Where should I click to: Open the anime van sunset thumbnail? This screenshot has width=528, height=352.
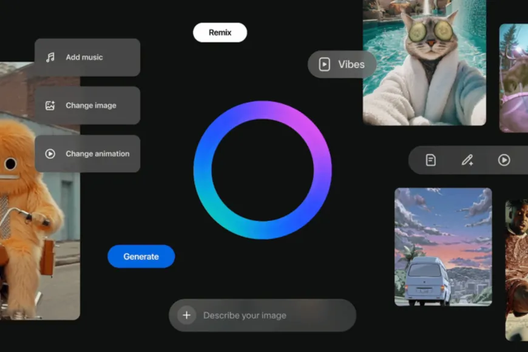443,247
